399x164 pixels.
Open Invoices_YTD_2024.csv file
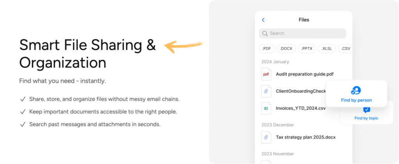tap(300, 108)
